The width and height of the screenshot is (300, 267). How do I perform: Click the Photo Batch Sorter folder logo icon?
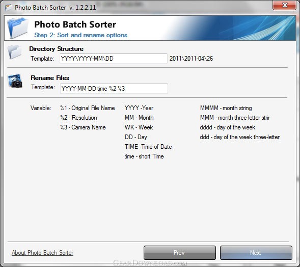(18, 28)
